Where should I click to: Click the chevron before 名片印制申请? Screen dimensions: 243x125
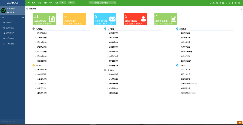pos(107,42)
